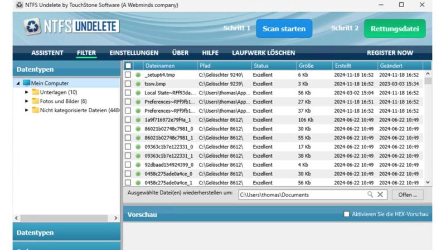Click green status dot of 1a9f716972e79f4a_1

tap(138, 120)
